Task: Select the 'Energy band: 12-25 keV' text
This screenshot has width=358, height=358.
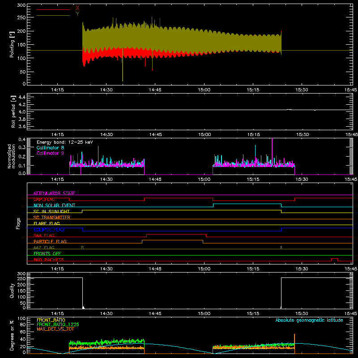Action: pyautogui.click(x=65, y=142)
